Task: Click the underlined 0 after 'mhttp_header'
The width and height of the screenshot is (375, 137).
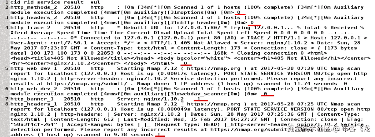Action: (252, 22)
